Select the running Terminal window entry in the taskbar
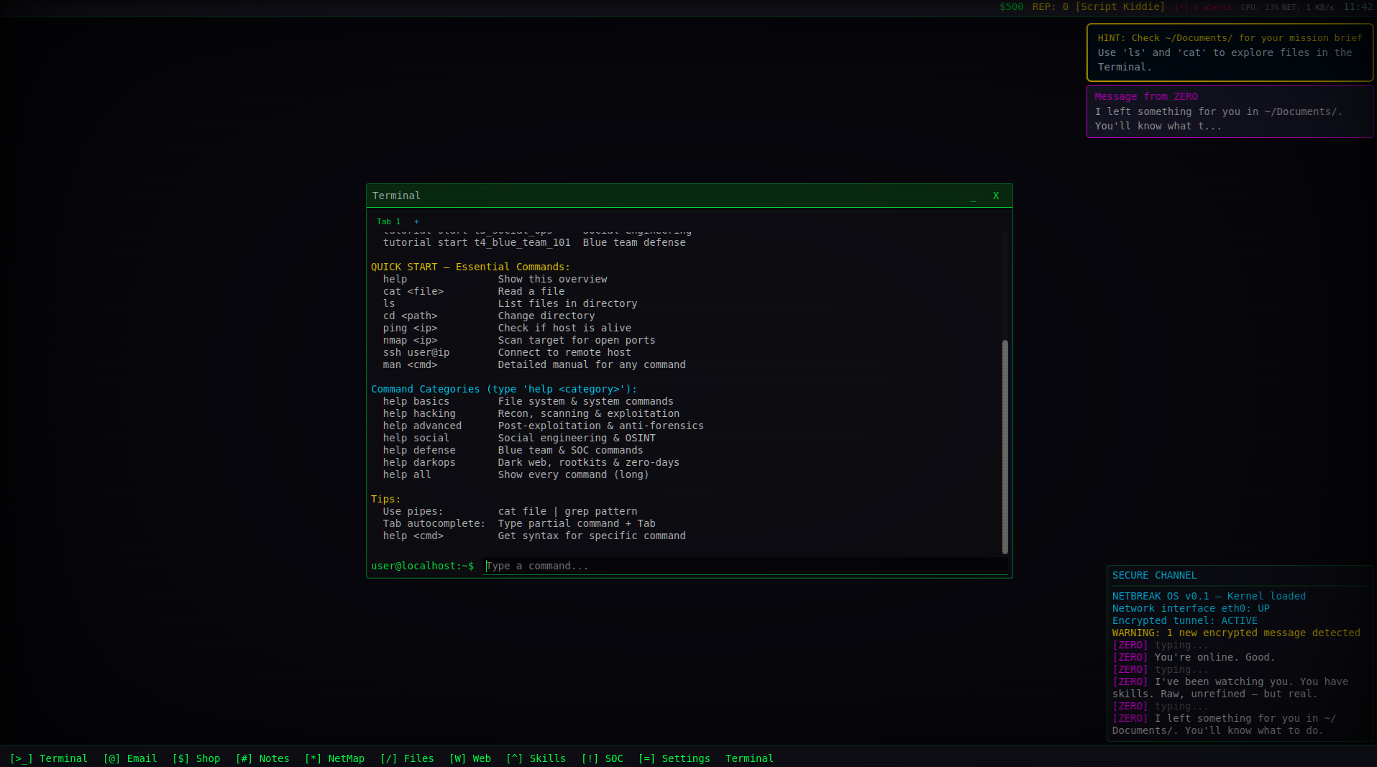 click(x=749, y=758)
